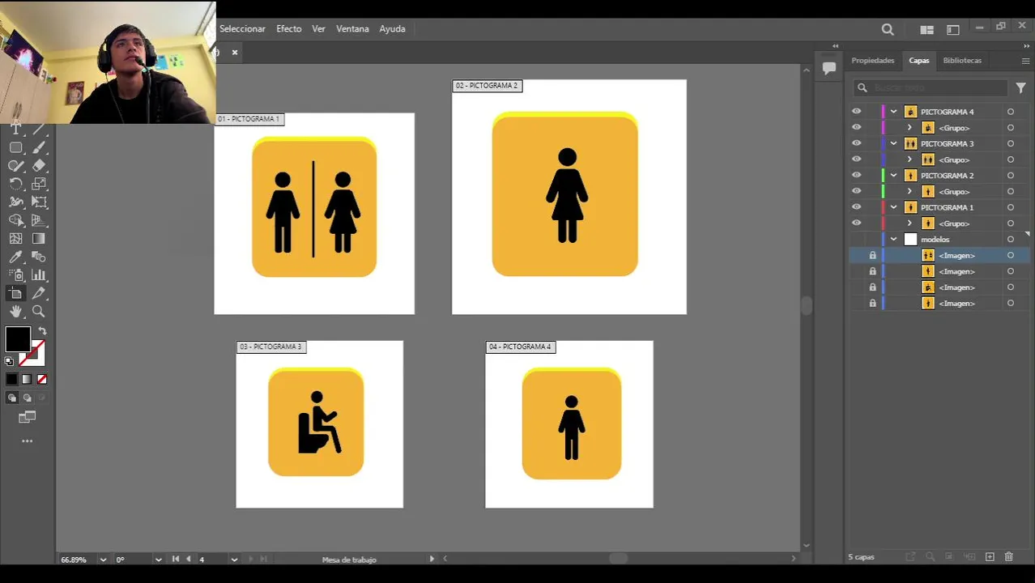Select the Paintbrush tool
This screenshot has height=583, width=1035.
(39, 147)
